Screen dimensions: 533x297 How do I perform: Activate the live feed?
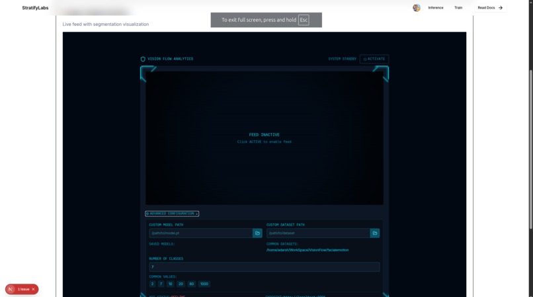click(x=374, y=59)
